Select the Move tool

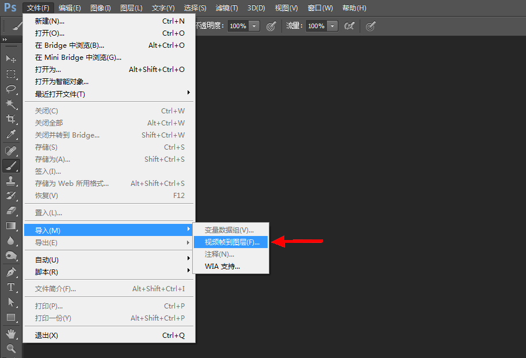click(11, 59)
